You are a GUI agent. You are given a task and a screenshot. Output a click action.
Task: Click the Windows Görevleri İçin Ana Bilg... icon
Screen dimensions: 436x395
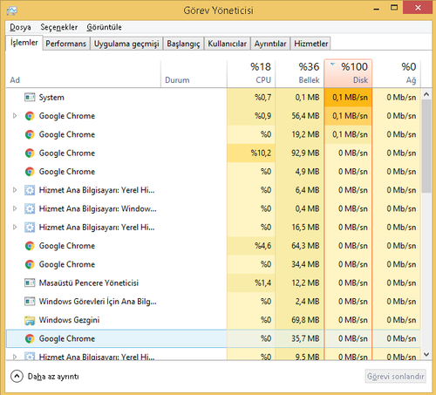tap(30, 302)
